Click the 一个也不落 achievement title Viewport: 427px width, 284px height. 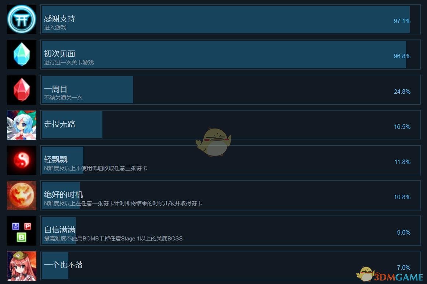(x=64, y=265)
